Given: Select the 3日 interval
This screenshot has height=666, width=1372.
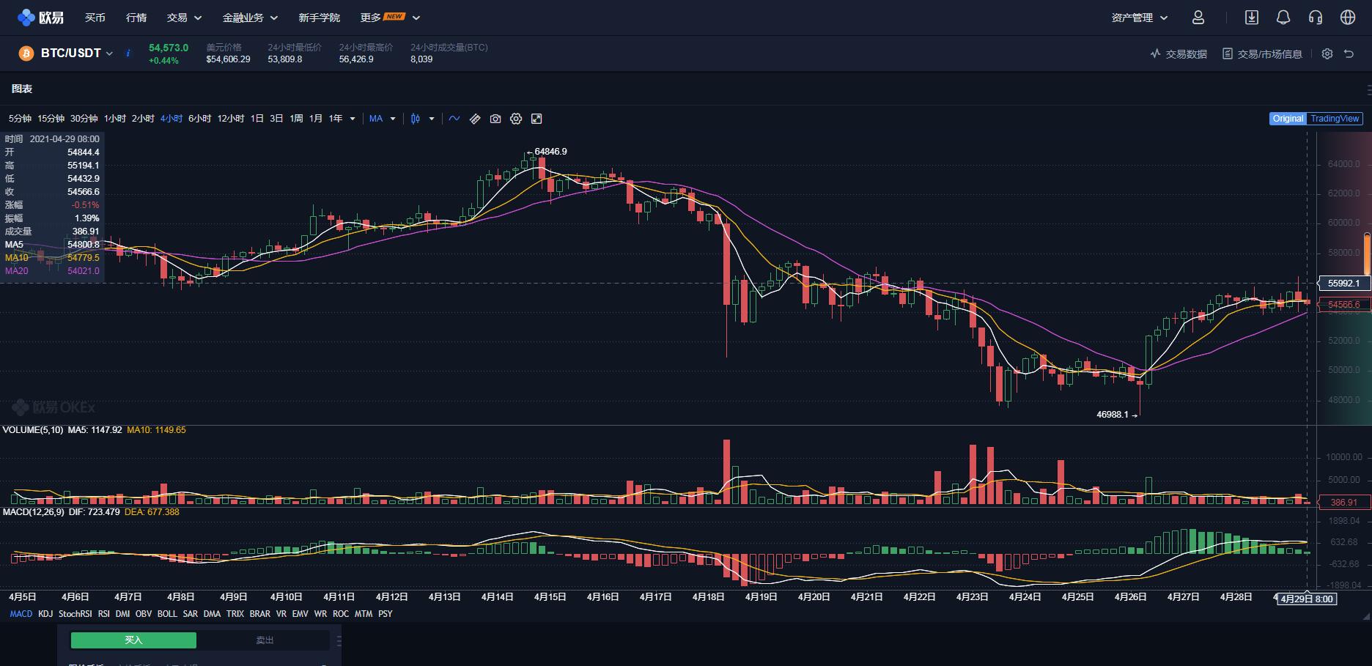Looking at the screenshot, I should point(276,119).
